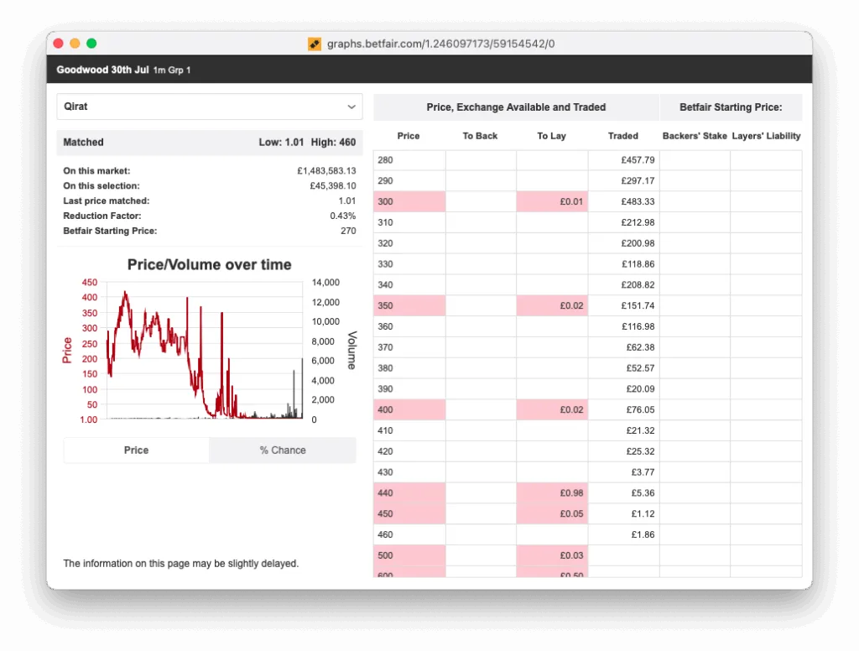The height and width of the screenshot is (651, 859).
Task: Click the 390 price cell
Action: 409,389
